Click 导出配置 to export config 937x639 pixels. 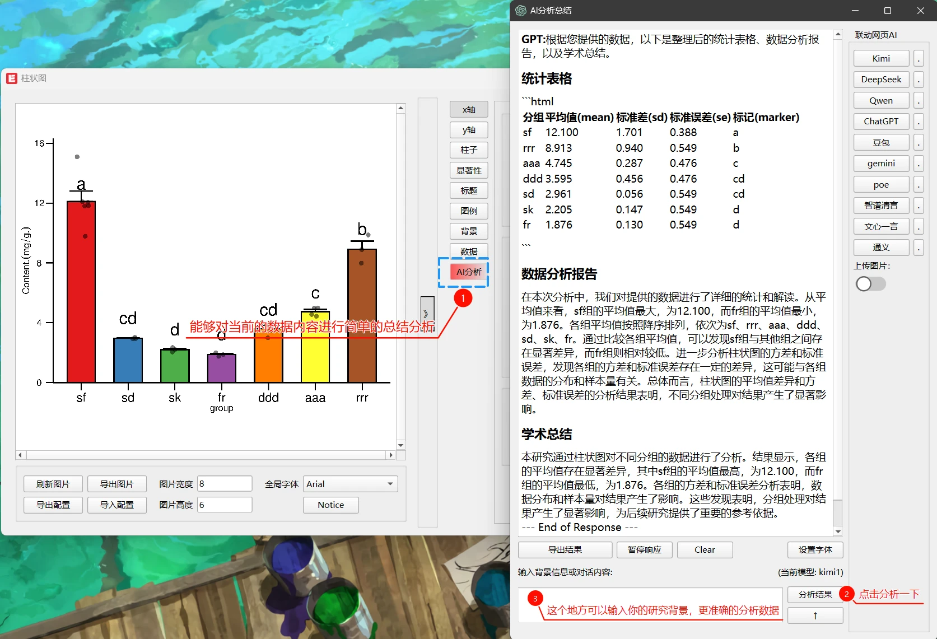(53, 505)
